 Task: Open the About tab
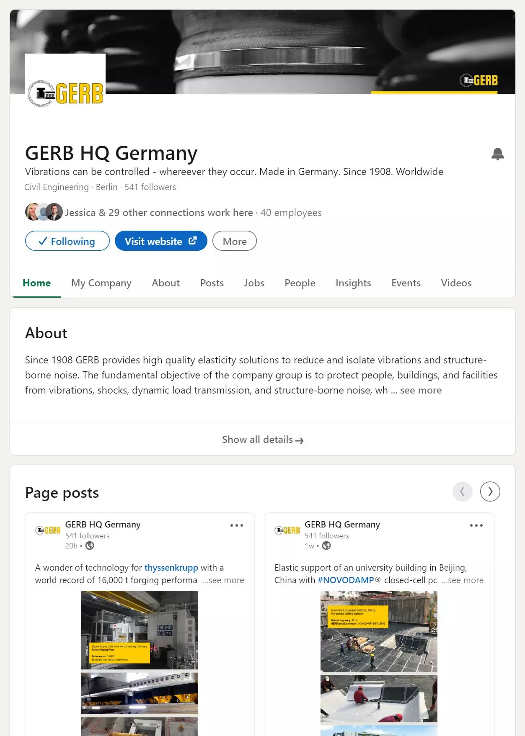pyautogui.click(x=166, y=283)
